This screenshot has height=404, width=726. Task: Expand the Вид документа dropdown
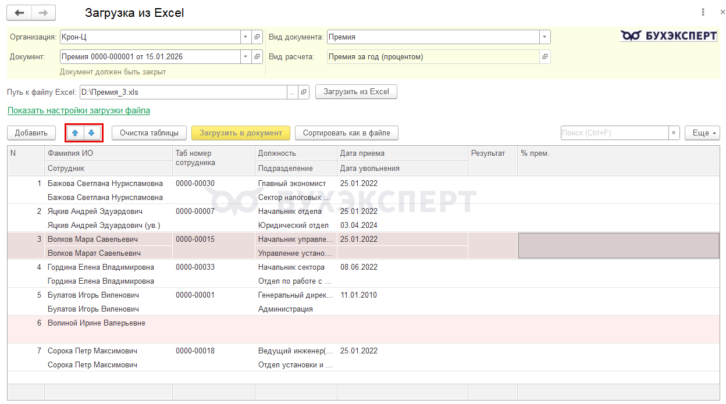point(544,37)
